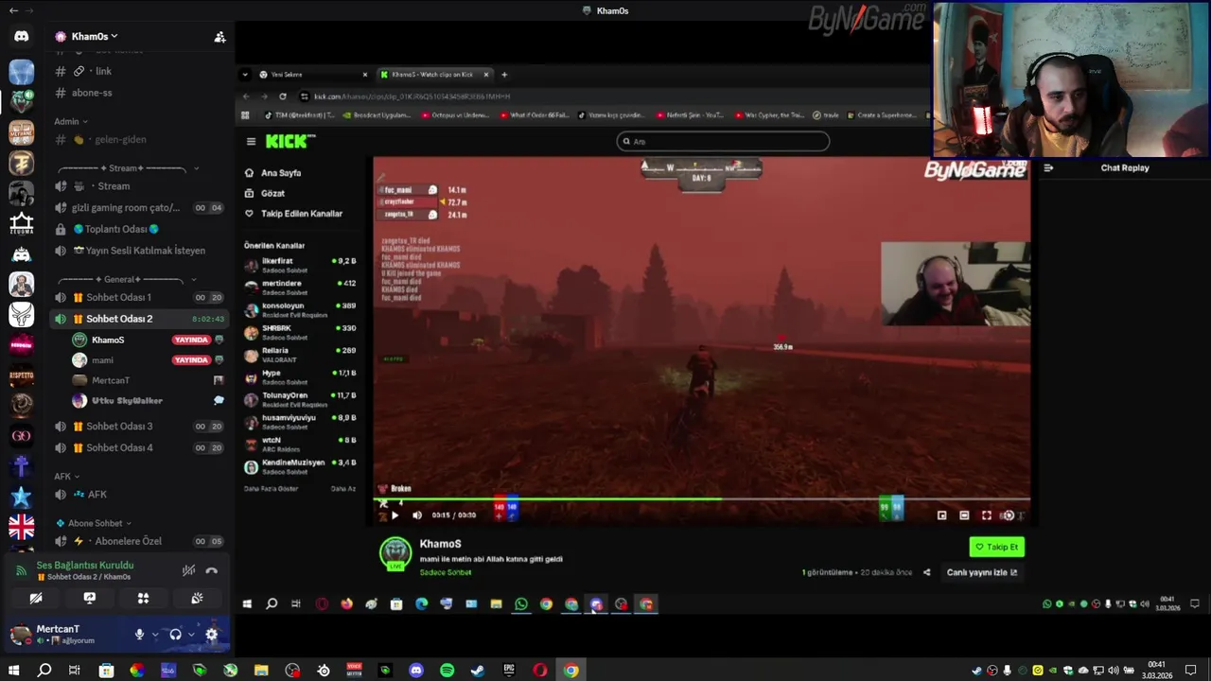The width and height of the screenshot is (1211, 681).
Task: Open Discord soundboard button
Action: pos(197,598)
